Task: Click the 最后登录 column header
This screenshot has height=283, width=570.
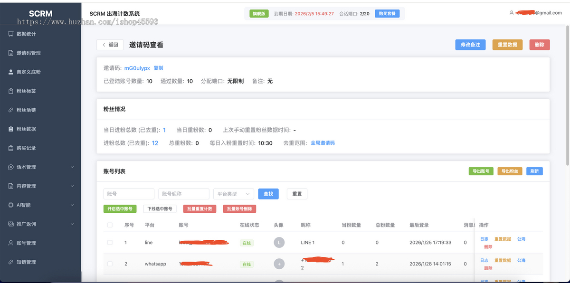Action: click(x=419, y=225)
